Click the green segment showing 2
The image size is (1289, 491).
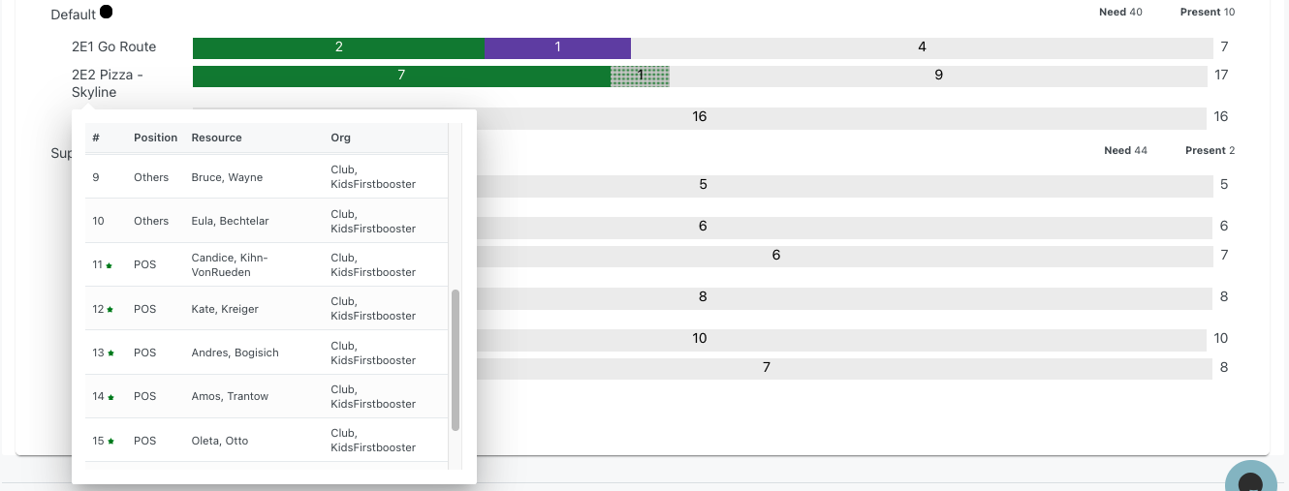[338, 47]
